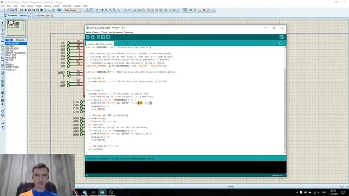Click the Proteus X-Mirror flip icon
This screenshot has height=196, width=349.
(x=2, y=124)
